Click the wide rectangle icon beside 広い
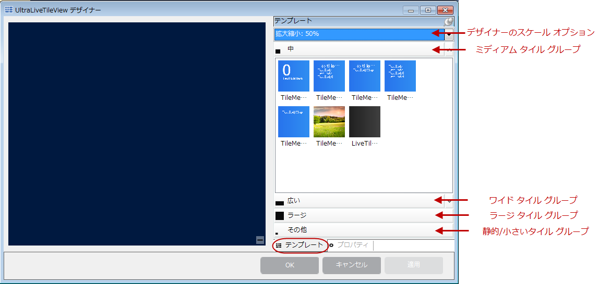Screen dimensions: 599x284 tap(280, 203)
